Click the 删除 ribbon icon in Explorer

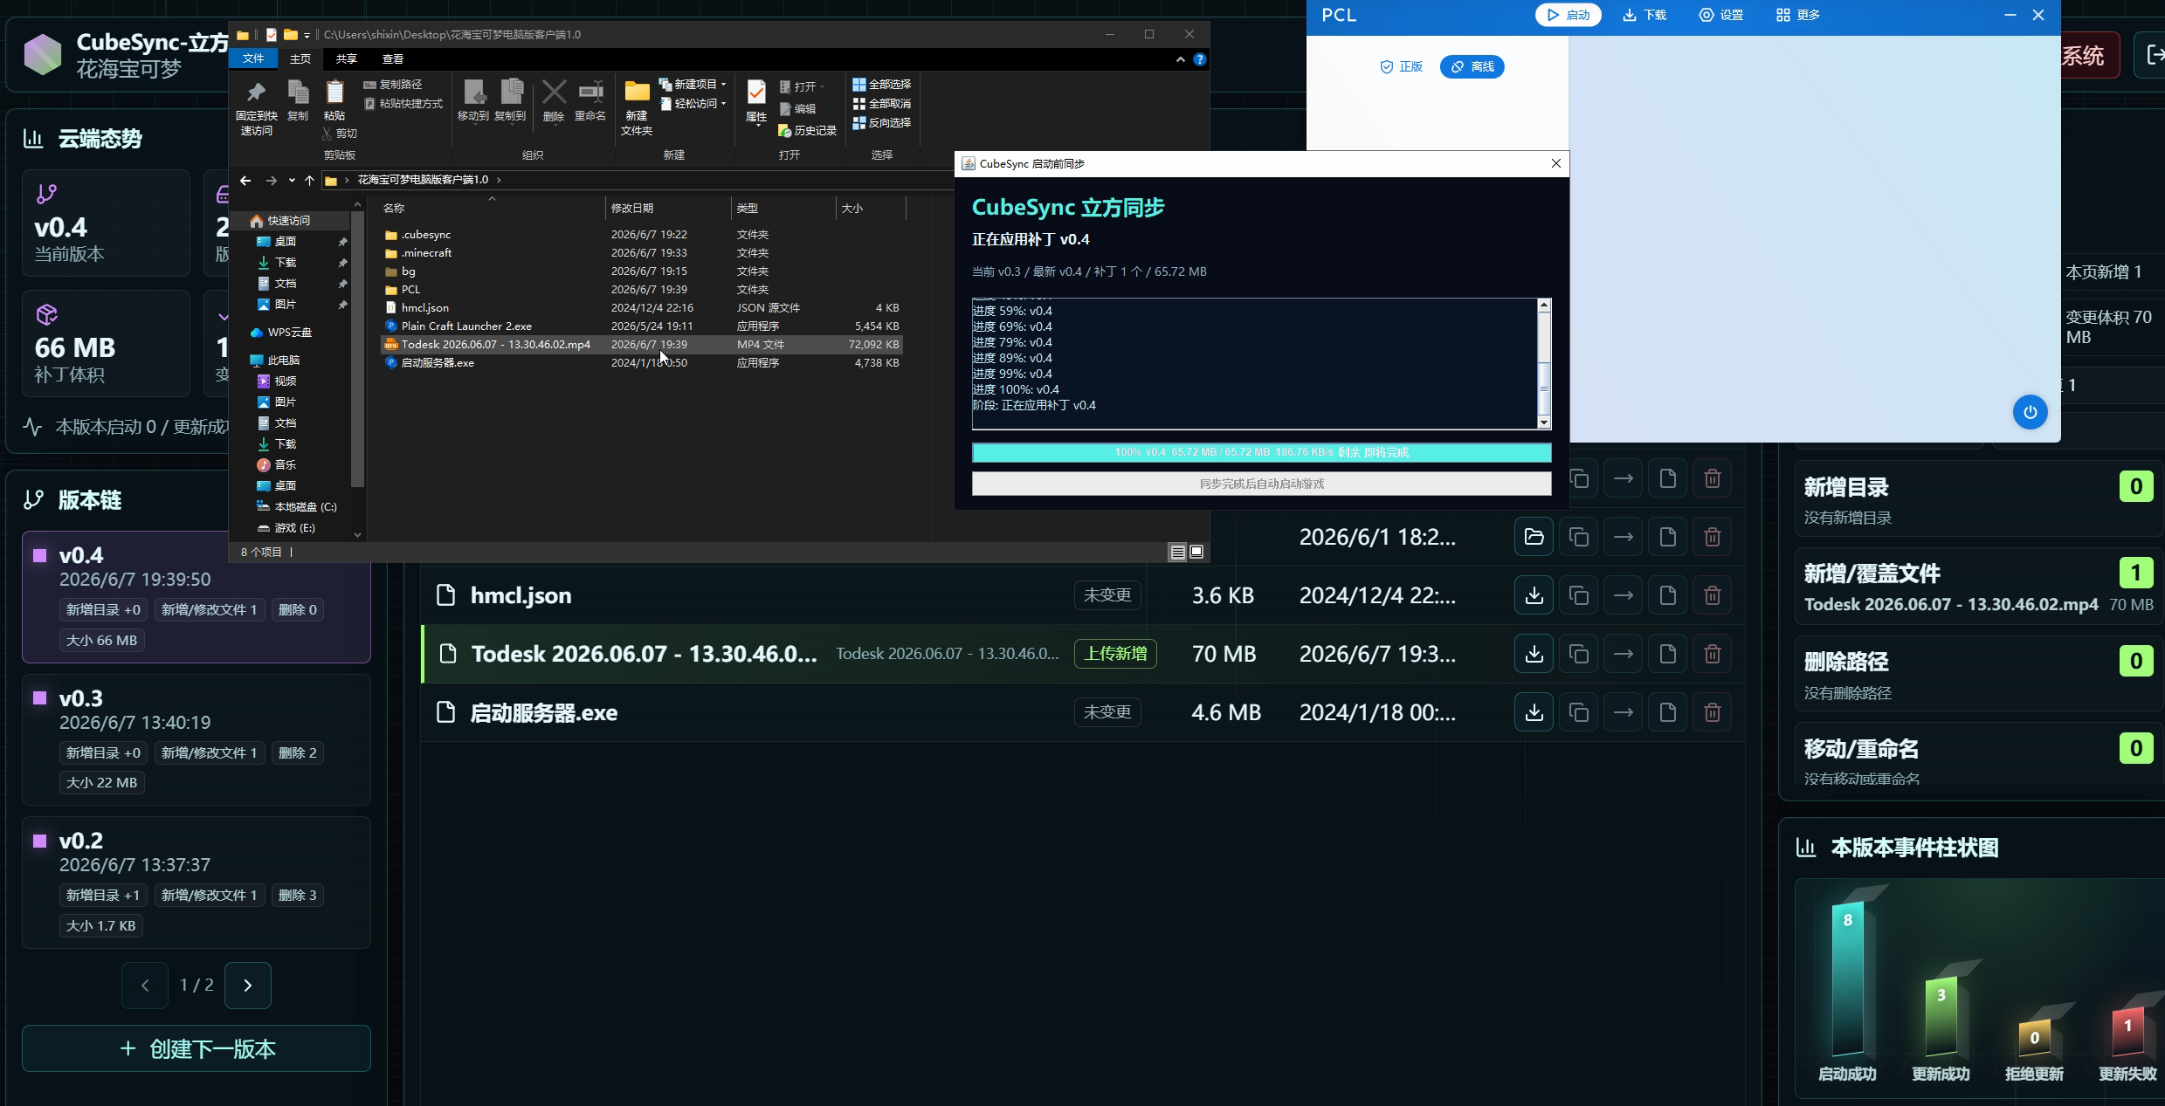(x=554, y=101)
